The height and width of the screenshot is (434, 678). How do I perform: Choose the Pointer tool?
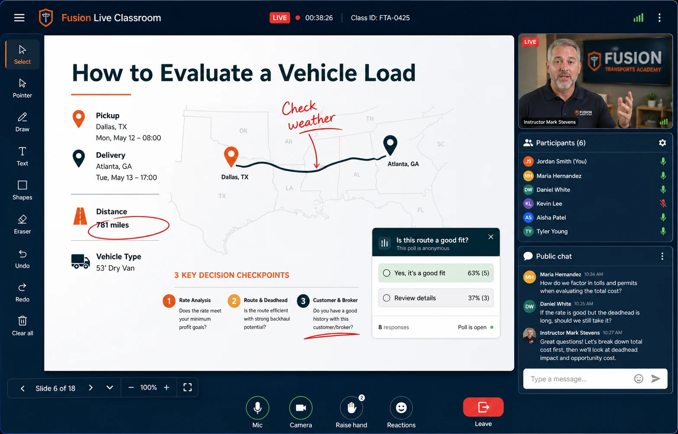[x=22, y=88]
